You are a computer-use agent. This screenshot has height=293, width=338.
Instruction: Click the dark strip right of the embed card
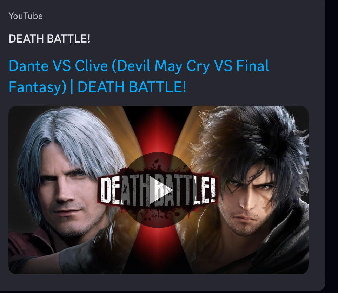[332, 146]
